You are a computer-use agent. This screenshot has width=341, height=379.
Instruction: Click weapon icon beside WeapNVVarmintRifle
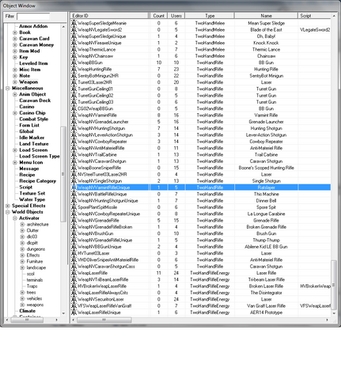coord(74,116)
